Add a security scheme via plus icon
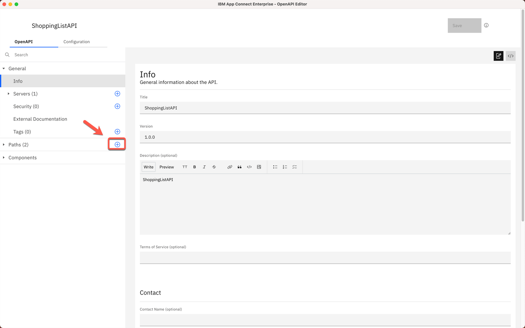The image size is (525, 328). (x=117, y=106)
